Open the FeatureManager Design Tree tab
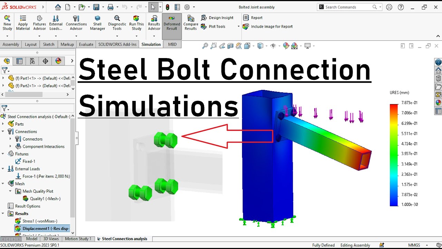Screen dimensions: 442x249 (x=7, y=61)
